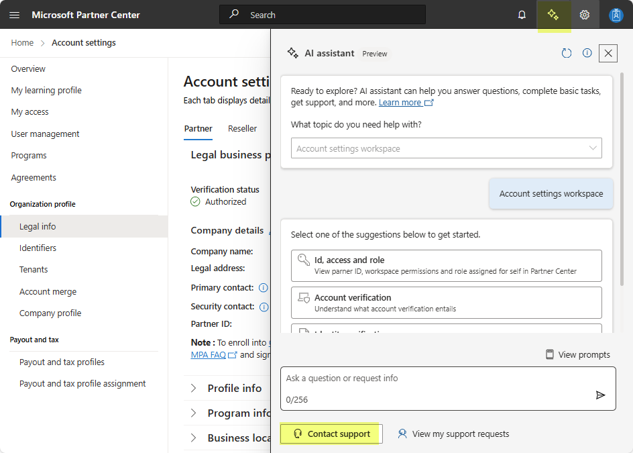Open the settings gear icon
The width and height of the screenshot is (633, 453).
click(585, 15)
